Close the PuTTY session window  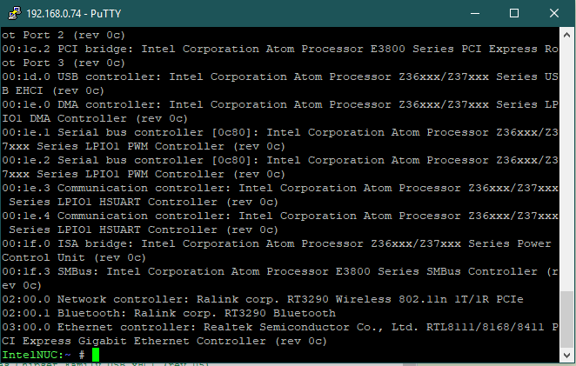(553, 14)
